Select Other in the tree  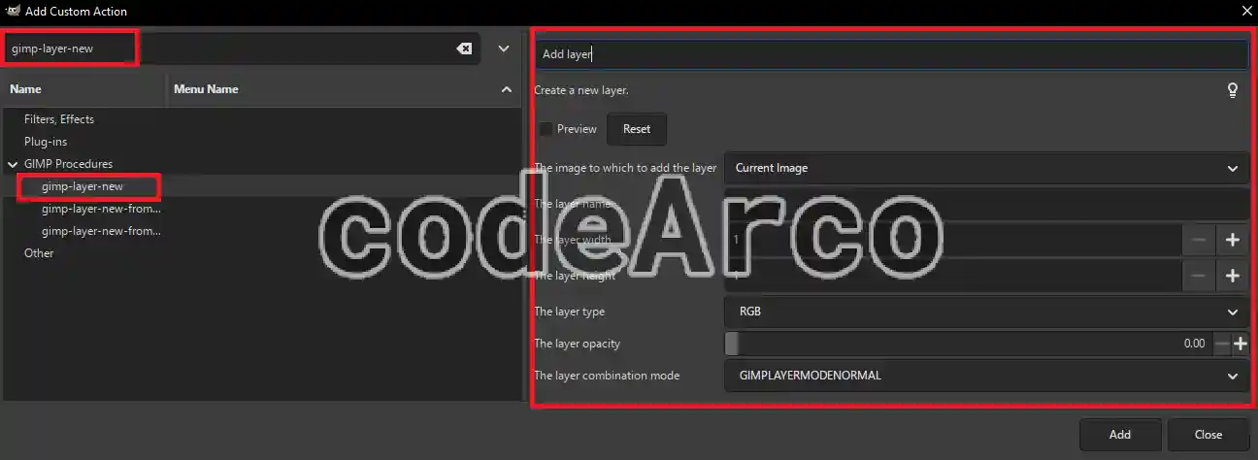point(39,253)
